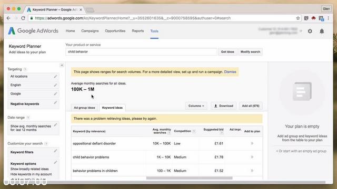Add child behavior problems to plan
The width and height of the screenshot is (337, 189).
coord(252,157)
